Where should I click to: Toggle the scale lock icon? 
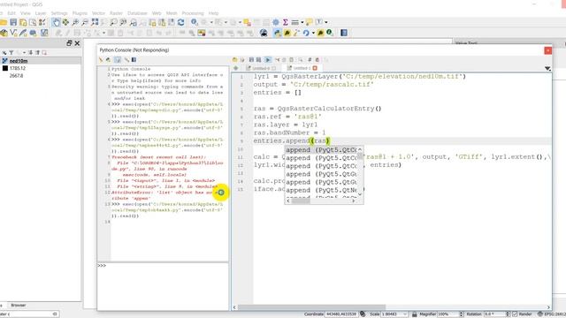click(x=415, y=314)
